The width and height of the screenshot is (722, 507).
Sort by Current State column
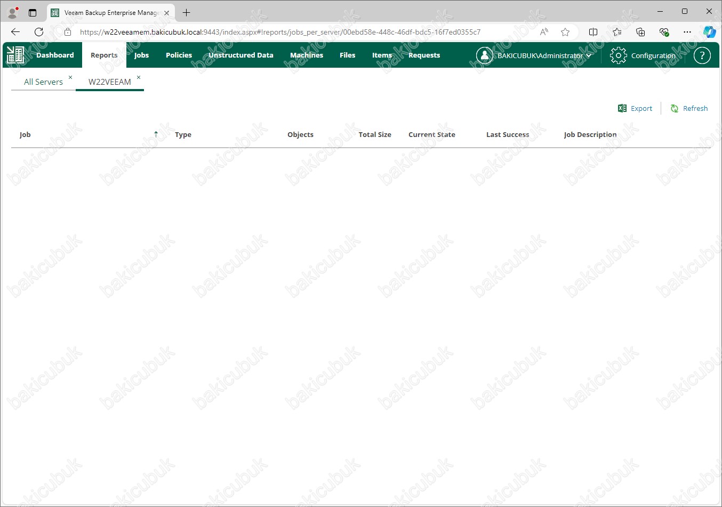point(432,134)
